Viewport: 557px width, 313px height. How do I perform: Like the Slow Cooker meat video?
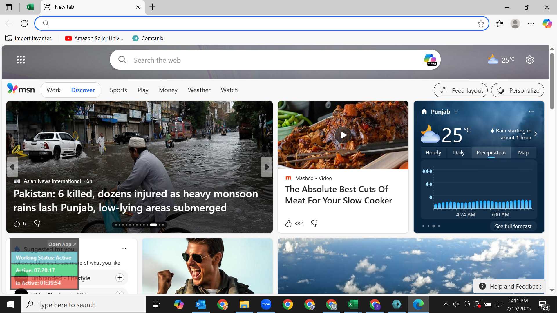pos(288,223)
